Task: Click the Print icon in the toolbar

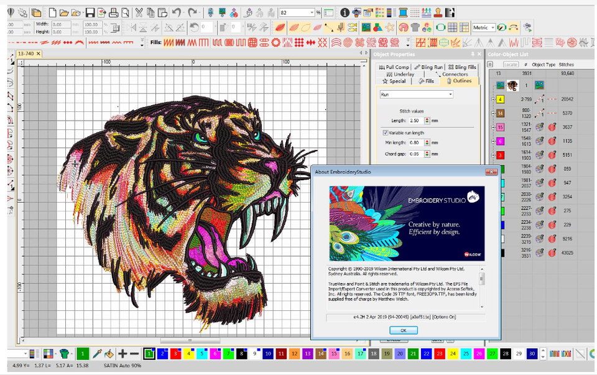Action: click(x=114, y=12)
